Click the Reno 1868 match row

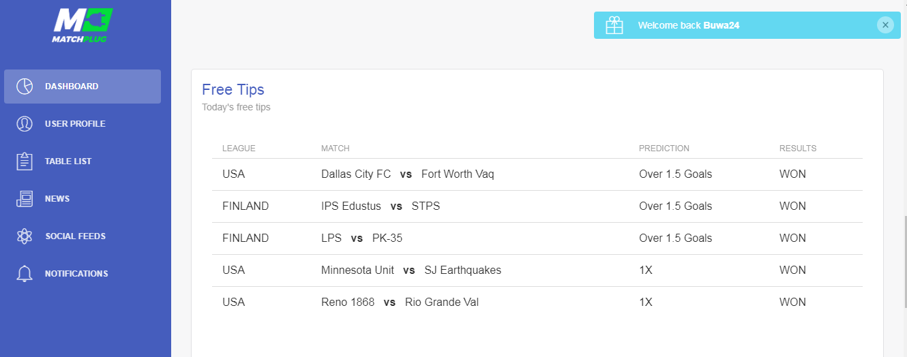537,302
